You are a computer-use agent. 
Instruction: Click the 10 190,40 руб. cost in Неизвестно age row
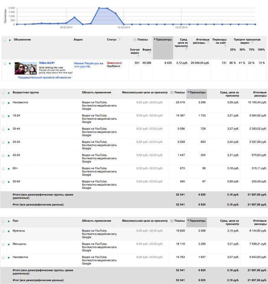pos(257,102)
